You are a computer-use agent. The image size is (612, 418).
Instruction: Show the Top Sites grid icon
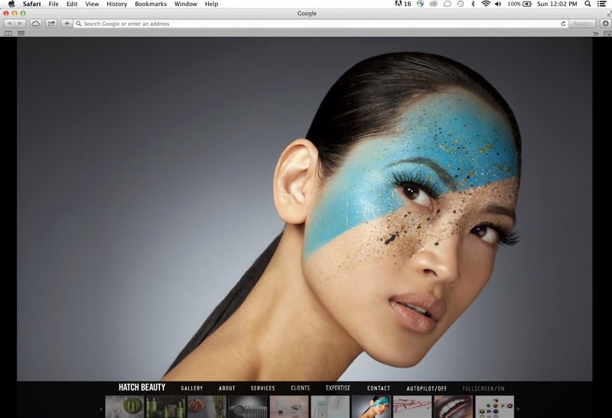21,34
